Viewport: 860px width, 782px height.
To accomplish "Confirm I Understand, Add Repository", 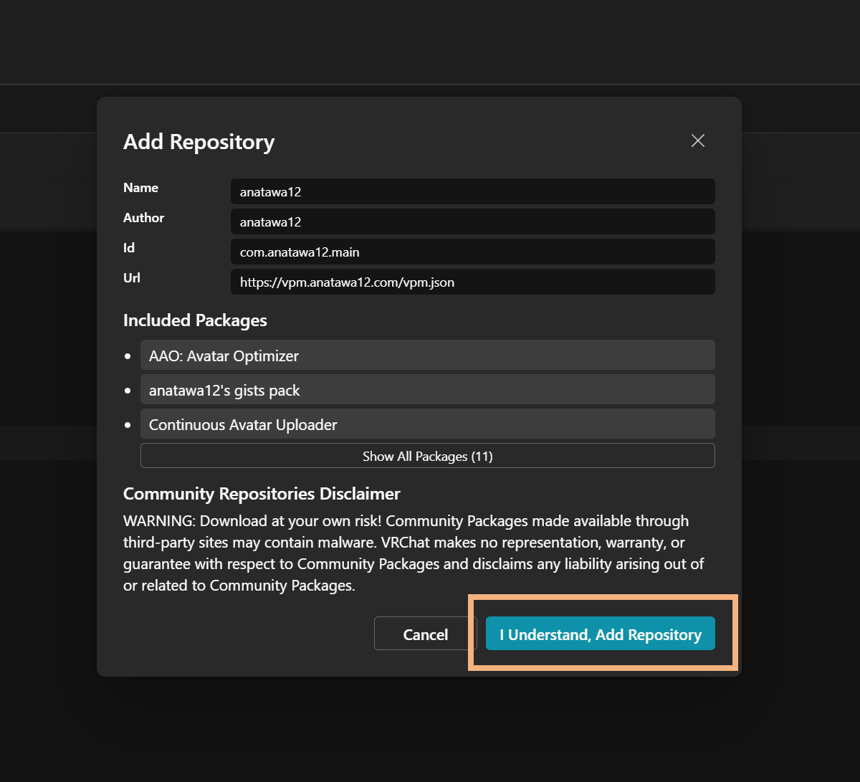I will 601,634.
